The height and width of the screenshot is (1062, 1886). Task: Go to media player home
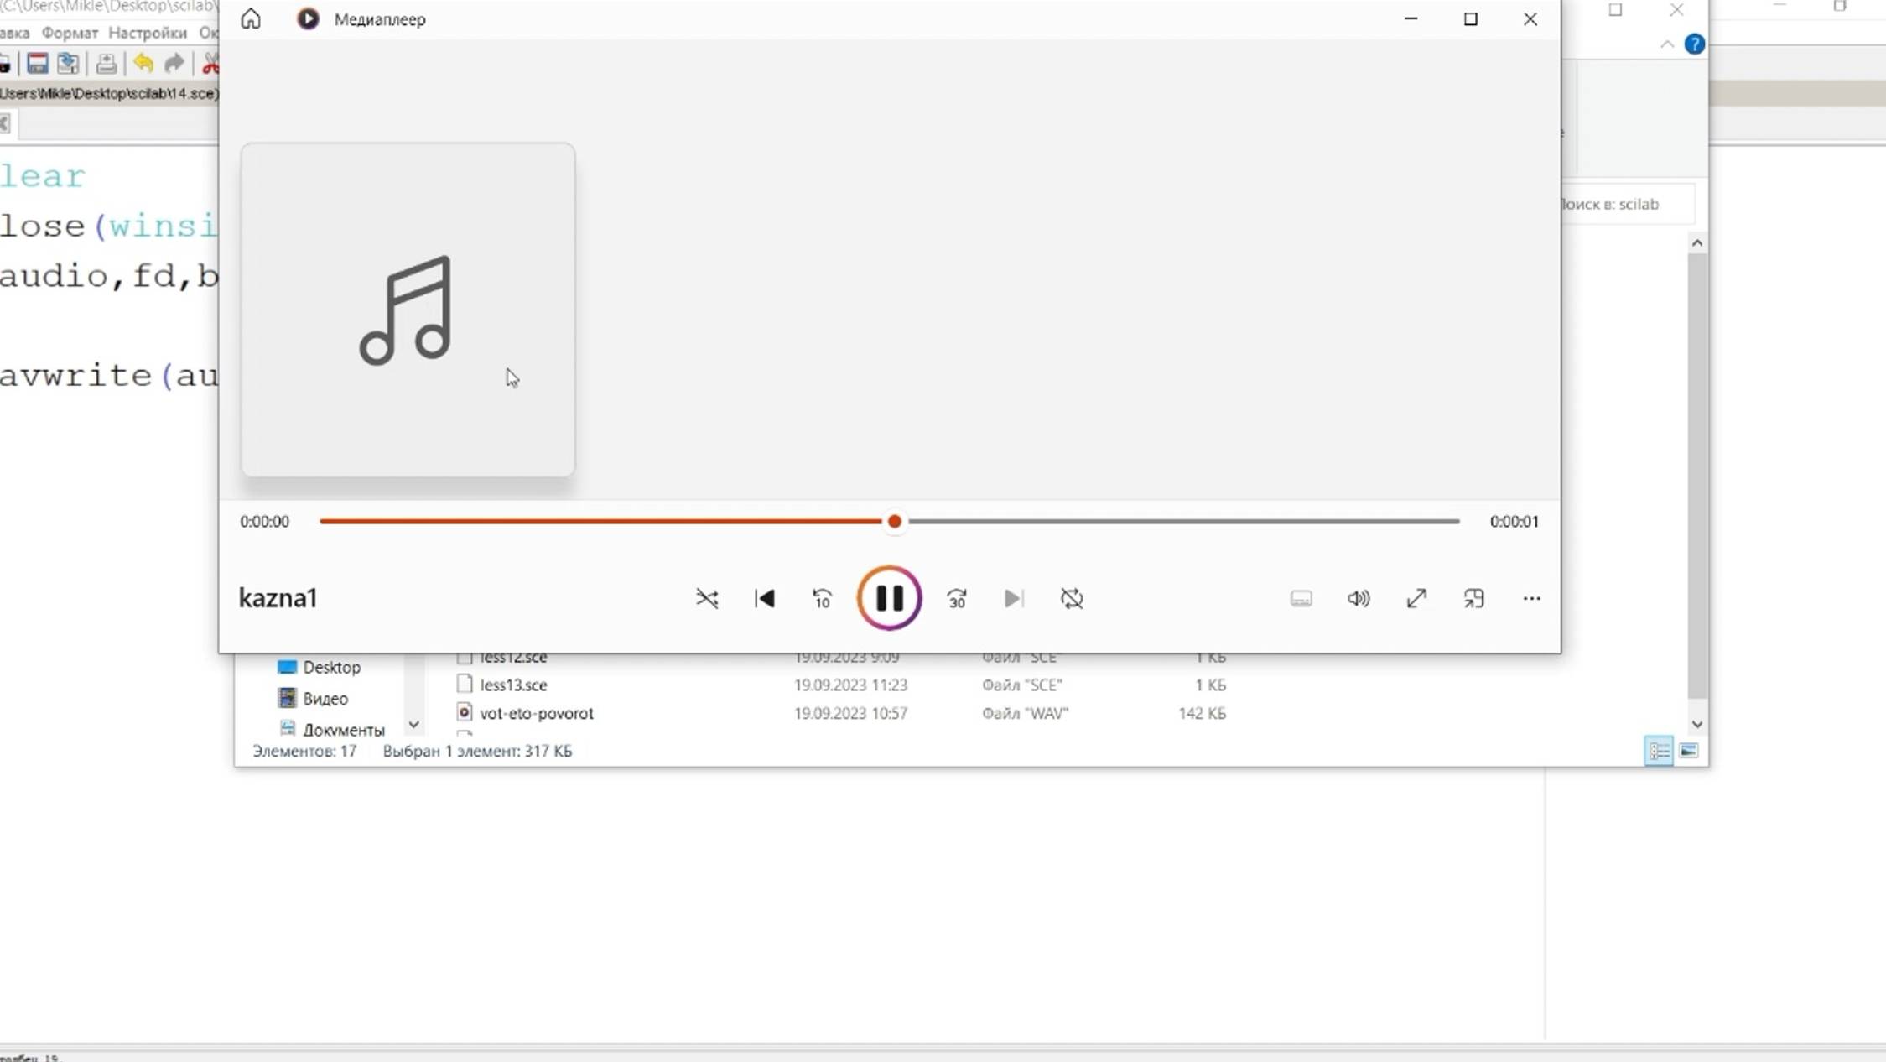[x=251, y=18]
